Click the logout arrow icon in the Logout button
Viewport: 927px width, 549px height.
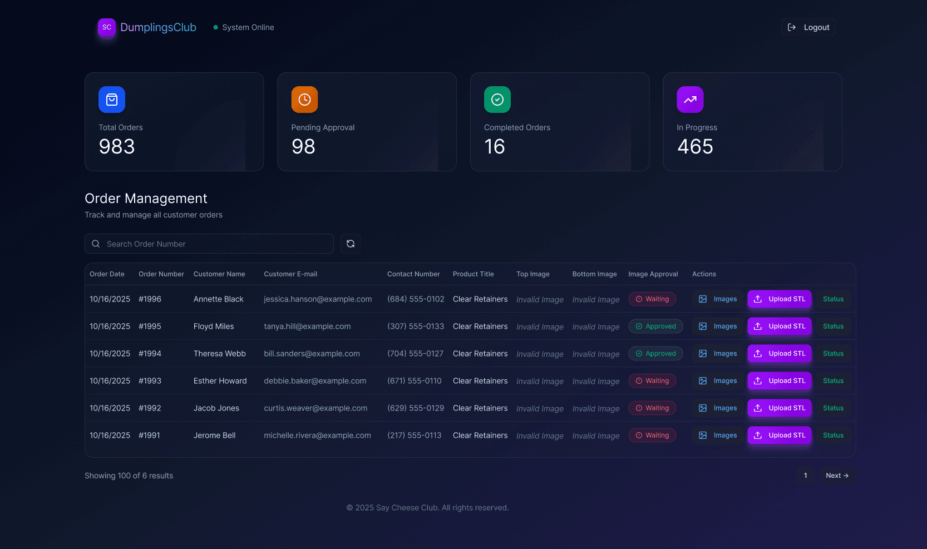792,27
